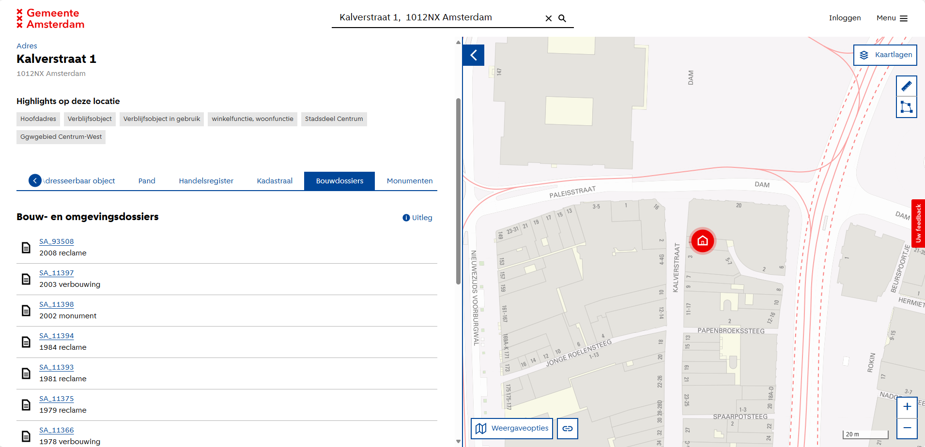This screenshot has height=447, width=925.
Task: Zoom out on the map
Action: coord(907,428)
